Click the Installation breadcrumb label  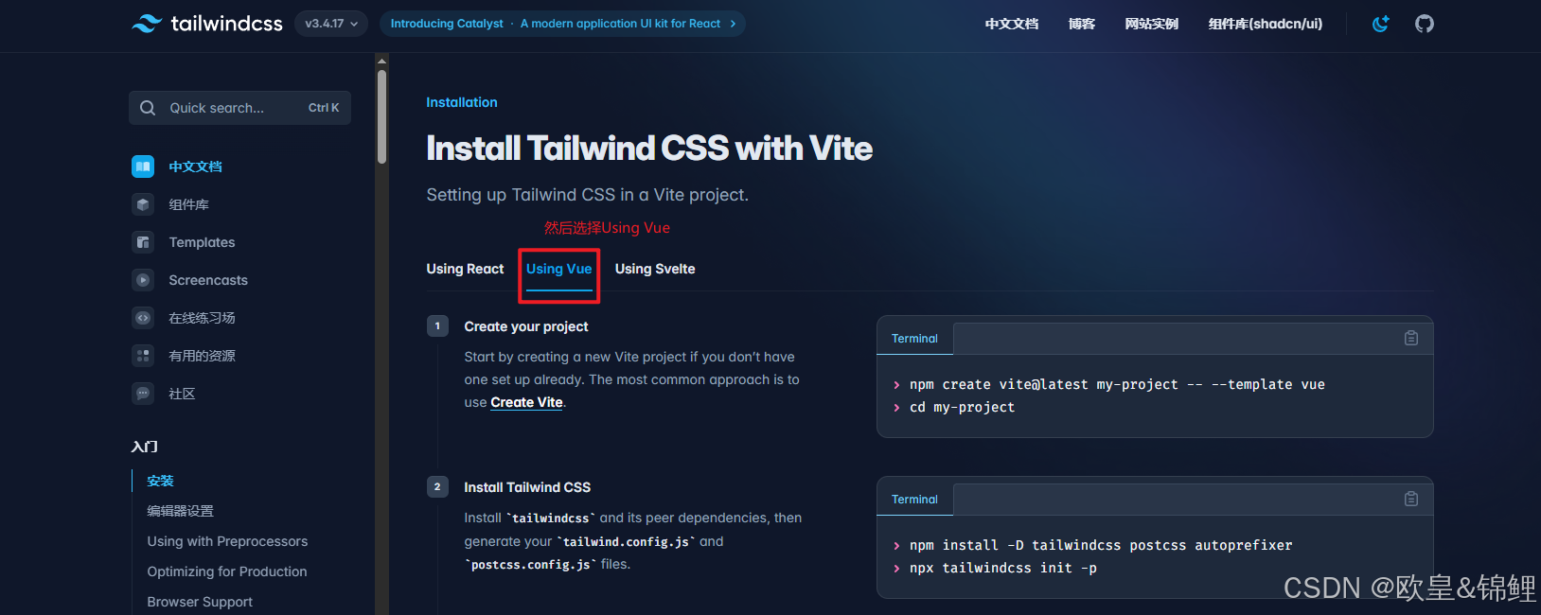462,102
